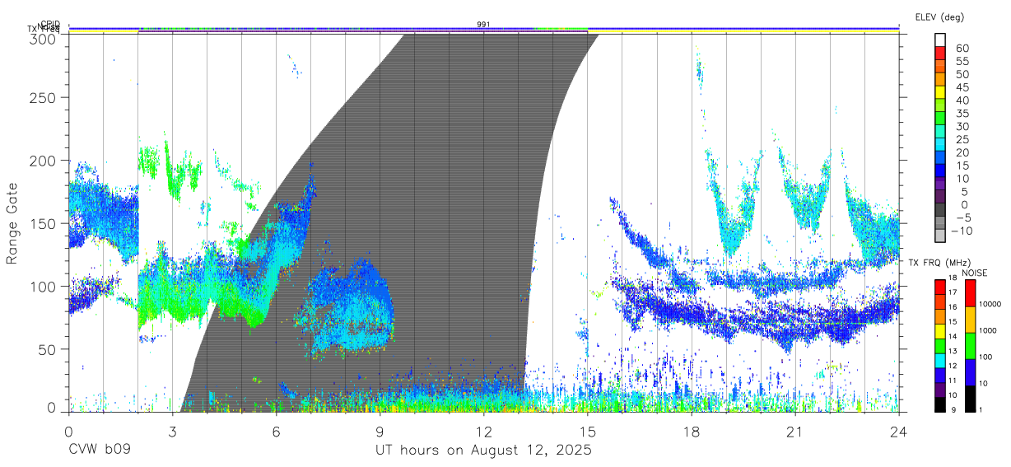Click the x-axis tick label '18' under the plot
The width and height of the screenshot is (1011, 467).
(x=692, y=432)
